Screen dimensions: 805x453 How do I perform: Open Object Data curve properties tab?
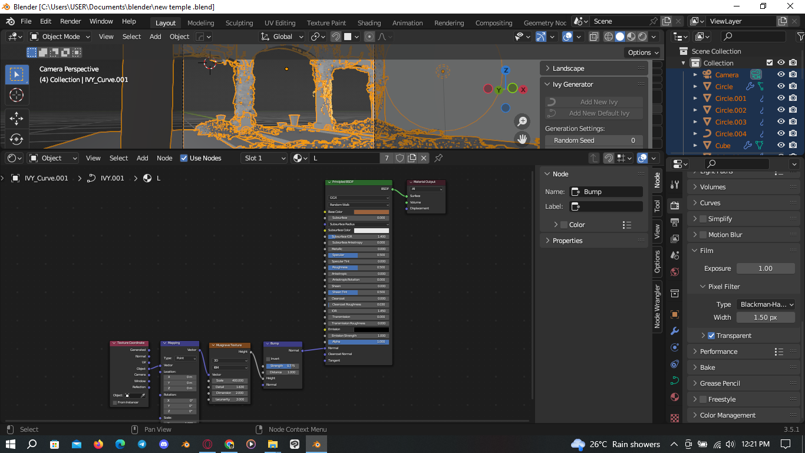(x=675, y=380)
